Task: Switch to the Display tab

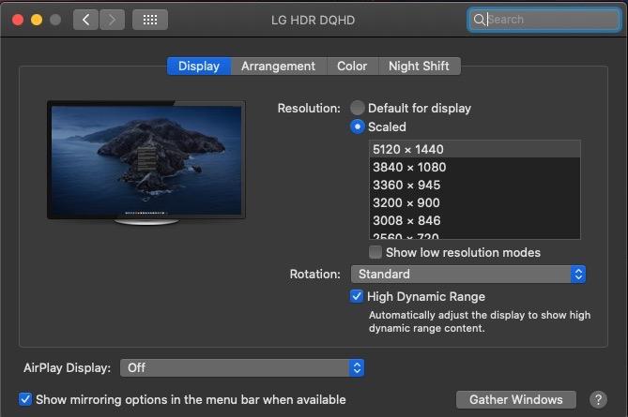Action: tap(199, 66)
